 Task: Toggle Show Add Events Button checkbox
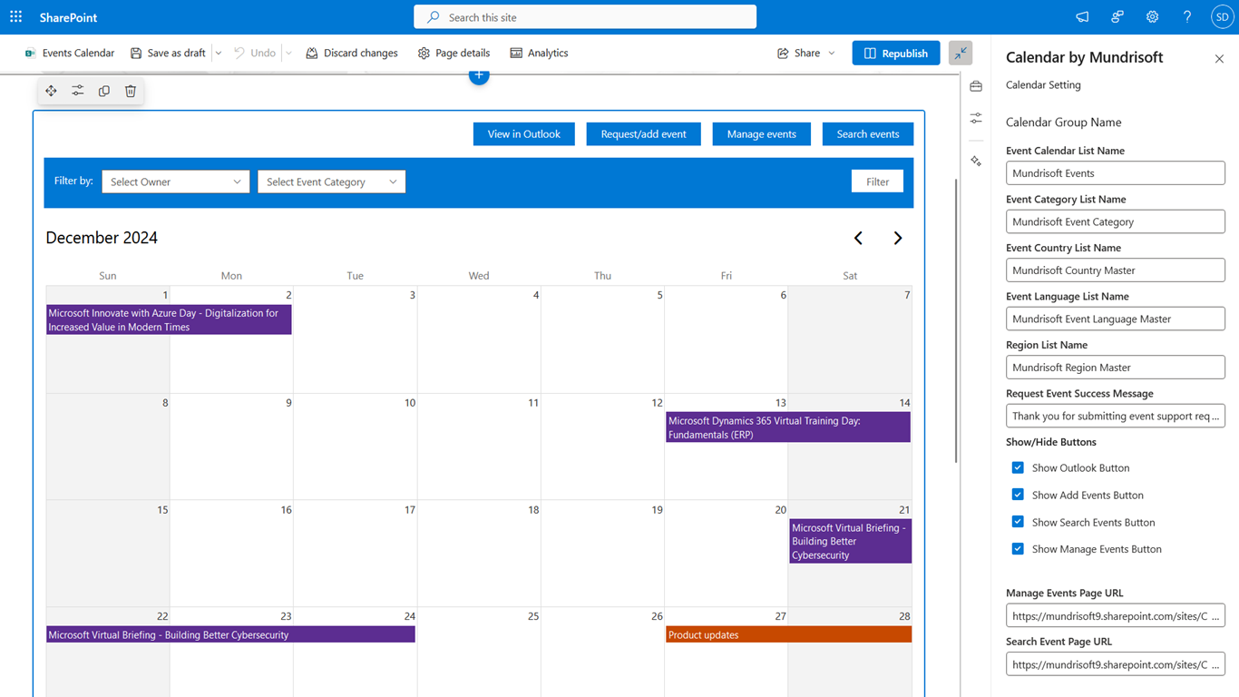click(1018, 495)
